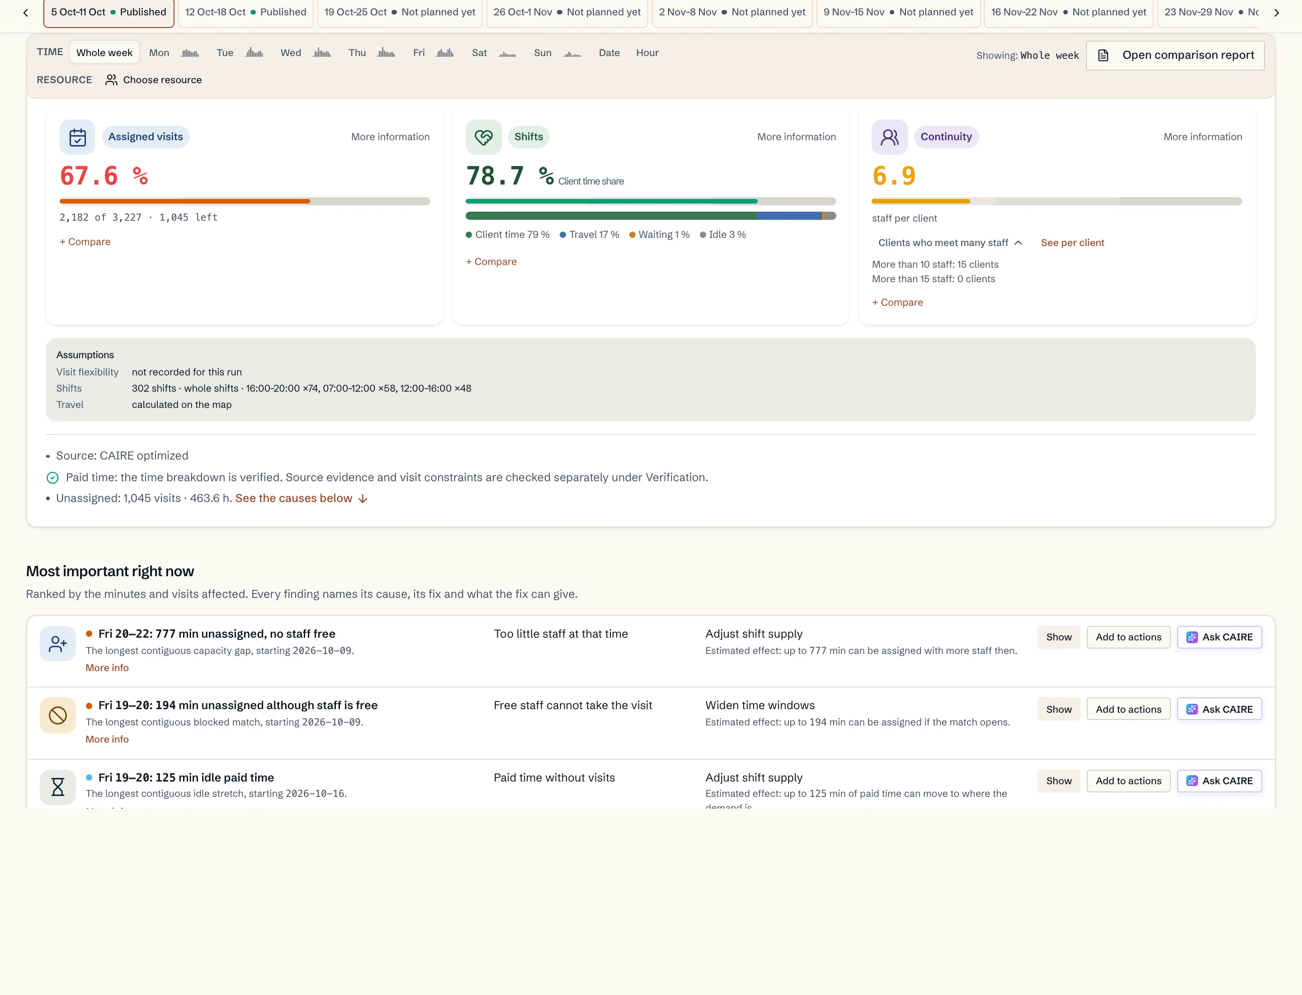Switch time filter to Fri

[x=419, y=53]
